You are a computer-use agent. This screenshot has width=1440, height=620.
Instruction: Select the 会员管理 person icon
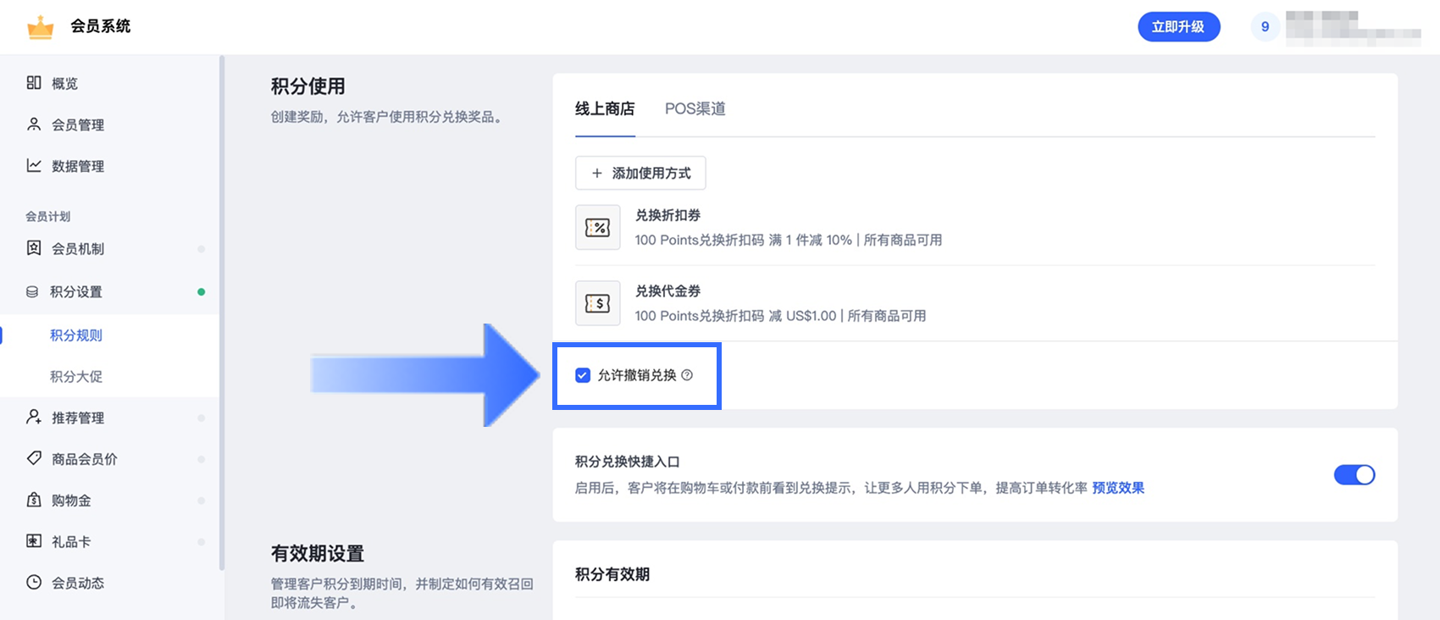click(34, 125)
